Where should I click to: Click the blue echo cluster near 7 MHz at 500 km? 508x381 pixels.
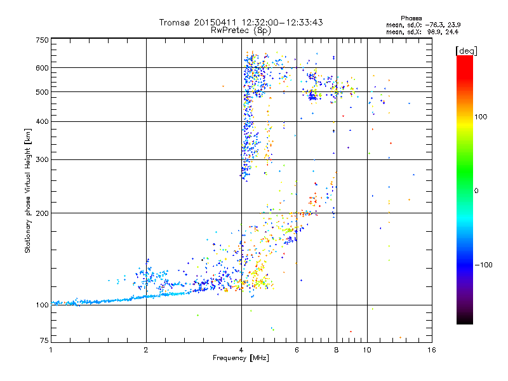tap(312, 96)
